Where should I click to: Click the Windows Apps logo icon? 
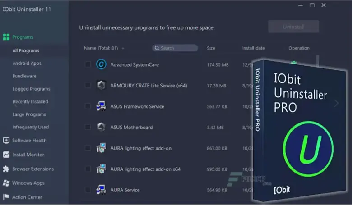click(x=6, y=183)
